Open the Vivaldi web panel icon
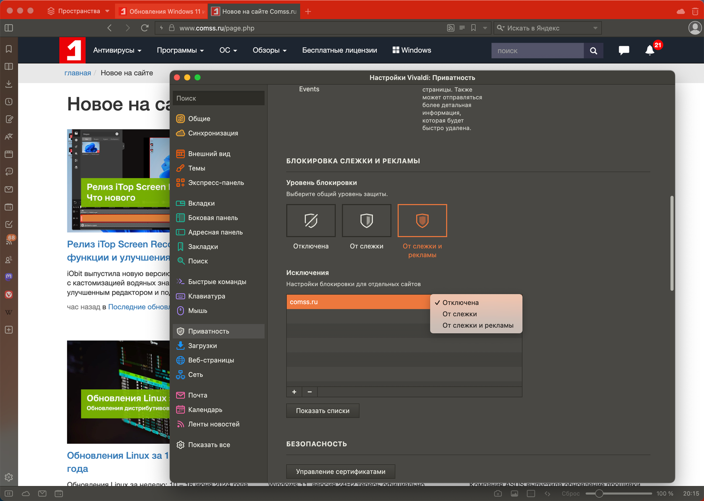Image resolution: width=704 pixels, height=501 pixels. (8, 295)
